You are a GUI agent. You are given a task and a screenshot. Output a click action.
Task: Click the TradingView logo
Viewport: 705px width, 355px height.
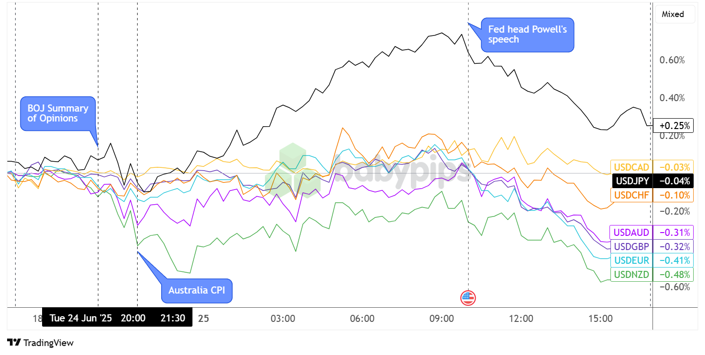pos(41,343)
